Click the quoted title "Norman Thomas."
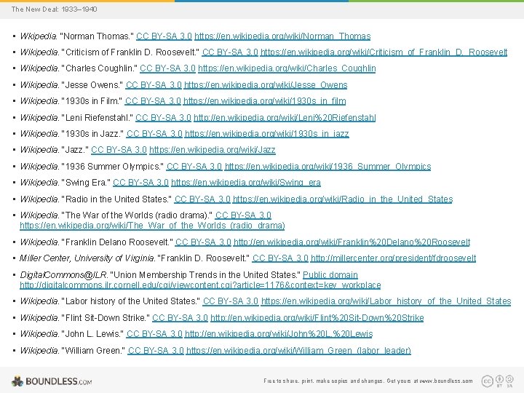Image resolution: width=524 pixels, height=393 pixels. pyautogui.click(x=97, y=36)
